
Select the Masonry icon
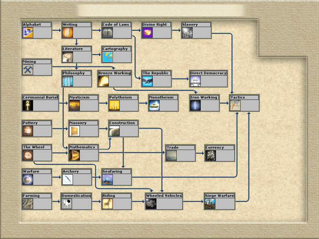[74, 131]
